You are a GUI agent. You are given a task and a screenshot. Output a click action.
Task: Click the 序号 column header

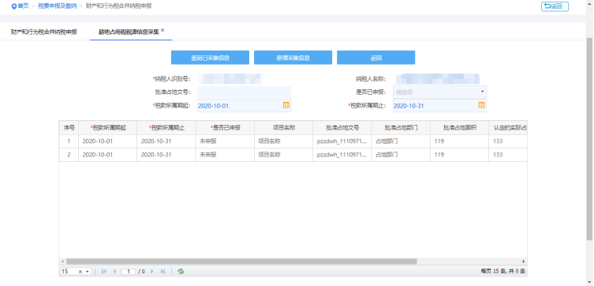point(69,128)
